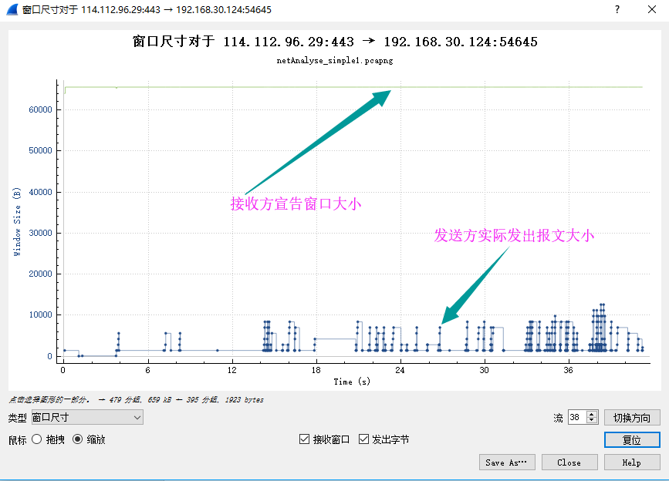Select the 缩放 mouse mode radio button

click(78, 439)
